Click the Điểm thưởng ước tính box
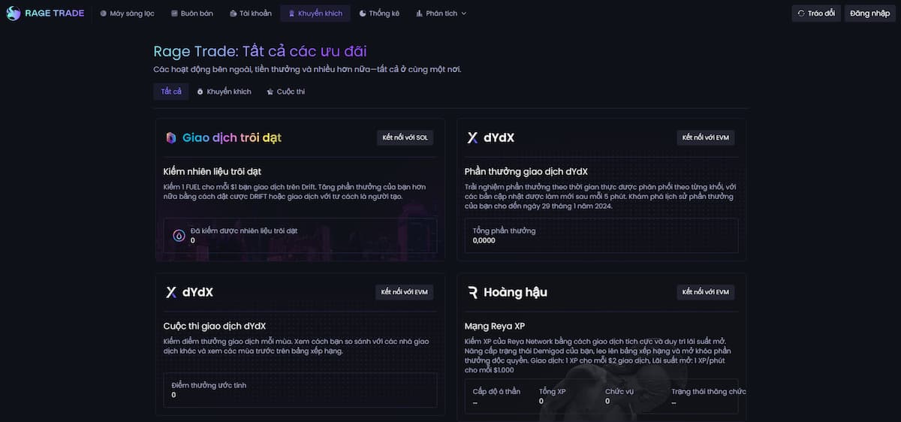Screen dimensions: 901x422 point(300,390)
